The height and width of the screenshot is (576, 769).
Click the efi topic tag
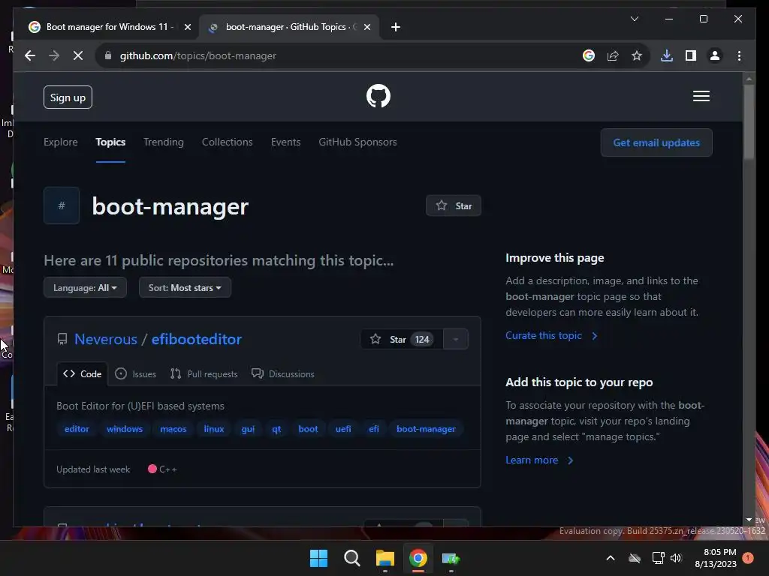(x=373, y=428)
